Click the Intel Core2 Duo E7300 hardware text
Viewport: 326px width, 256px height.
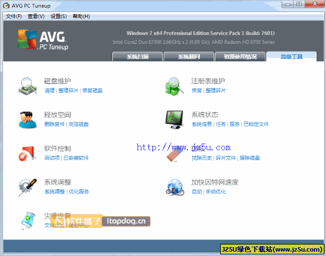[x=193, y=42]
